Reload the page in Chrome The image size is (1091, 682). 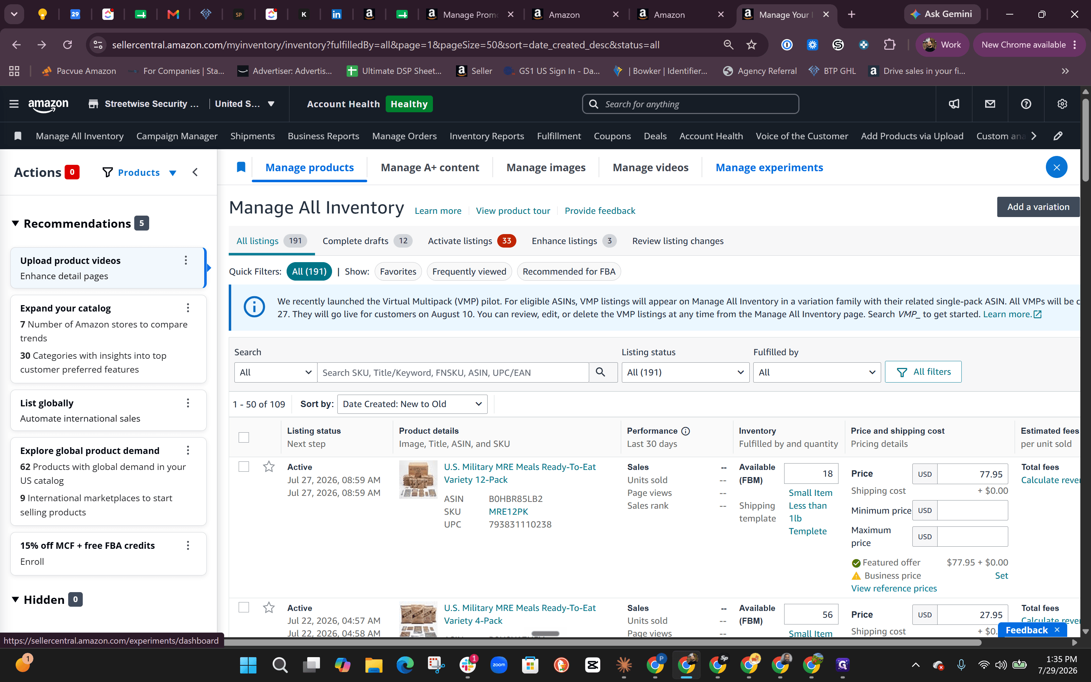(x=67, y=45)
